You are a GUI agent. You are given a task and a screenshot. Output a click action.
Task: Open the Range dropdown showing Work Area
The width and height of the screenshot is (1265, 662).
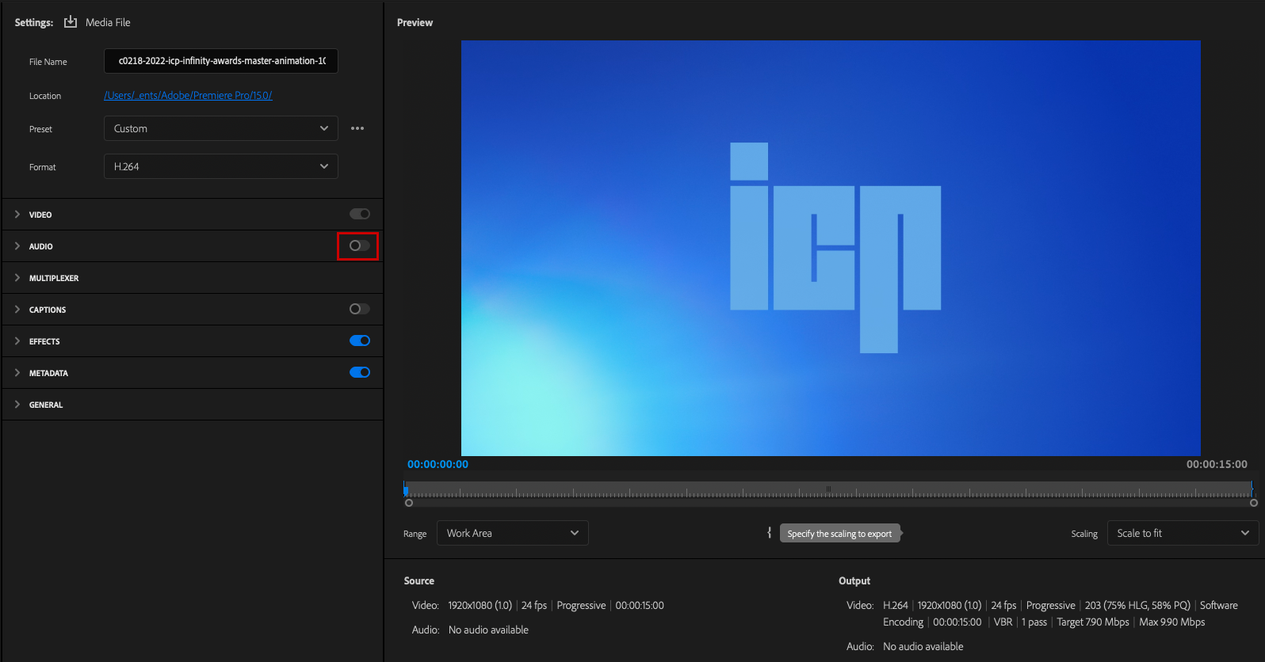point(513,533)
